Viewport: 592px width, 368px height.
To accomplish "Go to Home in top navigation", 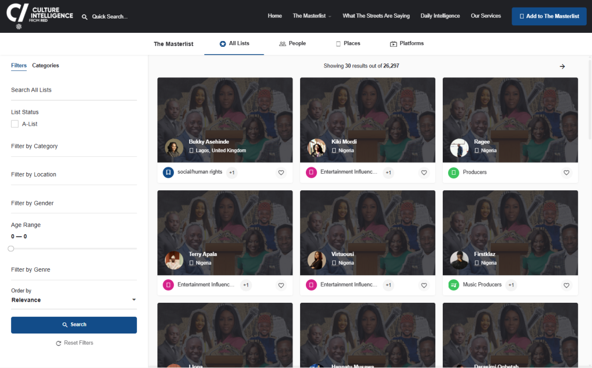I will click(x=275, y=16).
